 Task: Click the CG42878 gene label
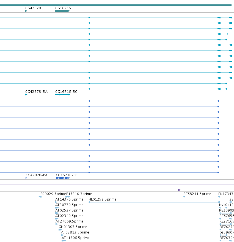(x=33, y=8)
